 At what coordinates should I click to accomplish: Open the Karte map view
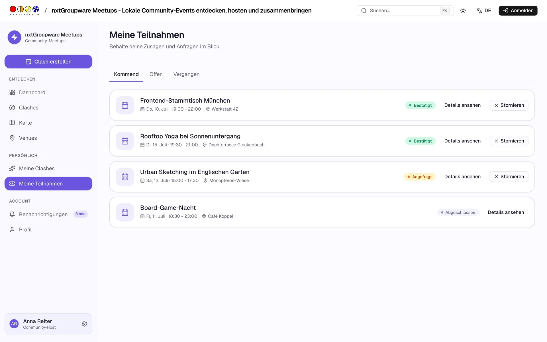[48, 123]
